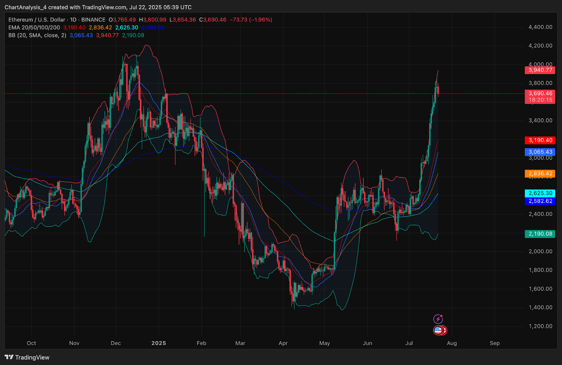This screenshot has height=365, width=562.
Task: Click the dark blue 2,582.62 price tag
Action: click(540, 201)
